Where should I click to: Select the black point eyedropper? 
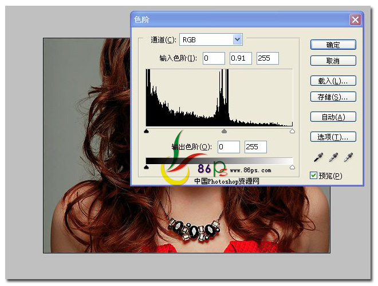pos(318,157)
